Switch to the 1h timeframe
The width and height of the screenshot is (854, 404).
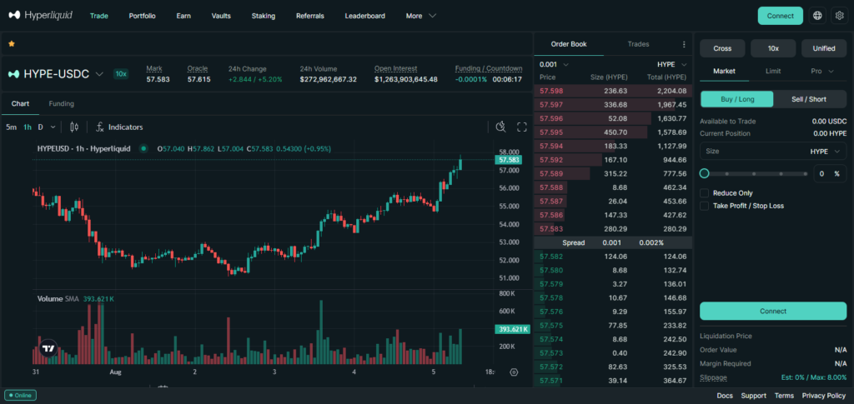tap(28, 127)
